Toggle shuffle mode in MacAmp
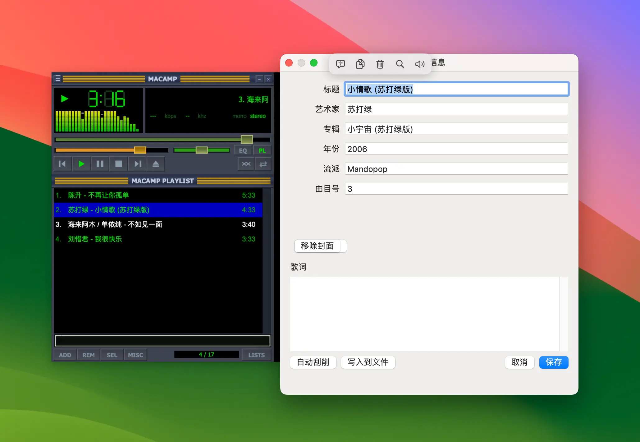 pos(246,164)
